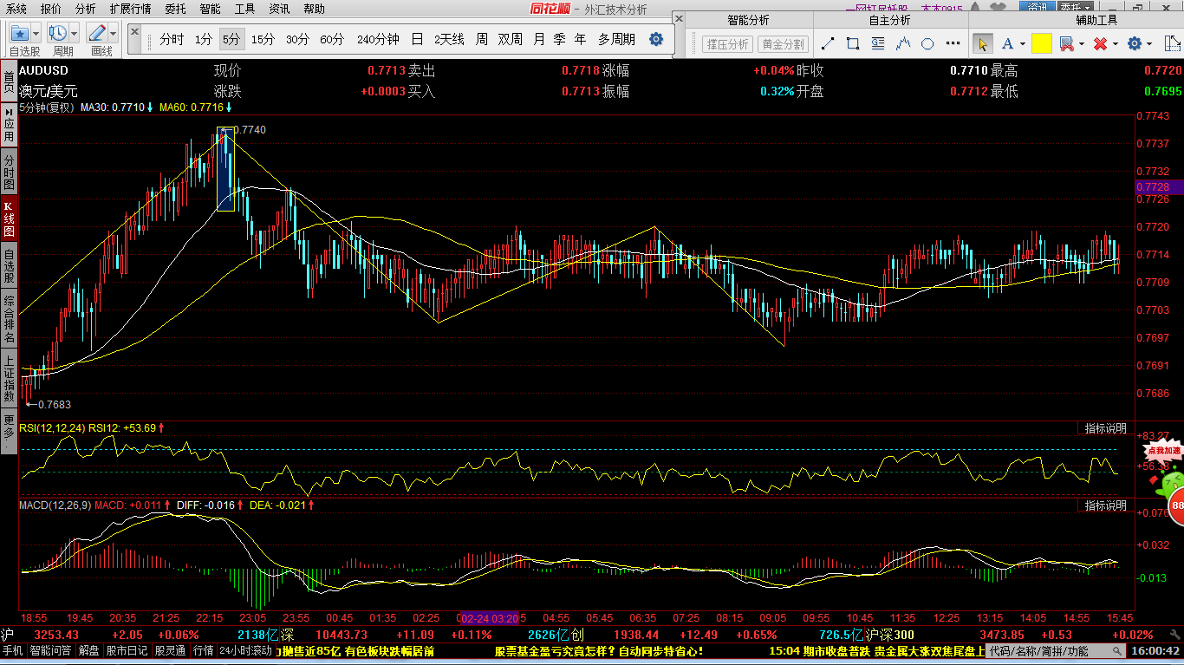Select the ellipse drawing tool
The height and width of the screenshot is (665, 1184).
(927, 43)
